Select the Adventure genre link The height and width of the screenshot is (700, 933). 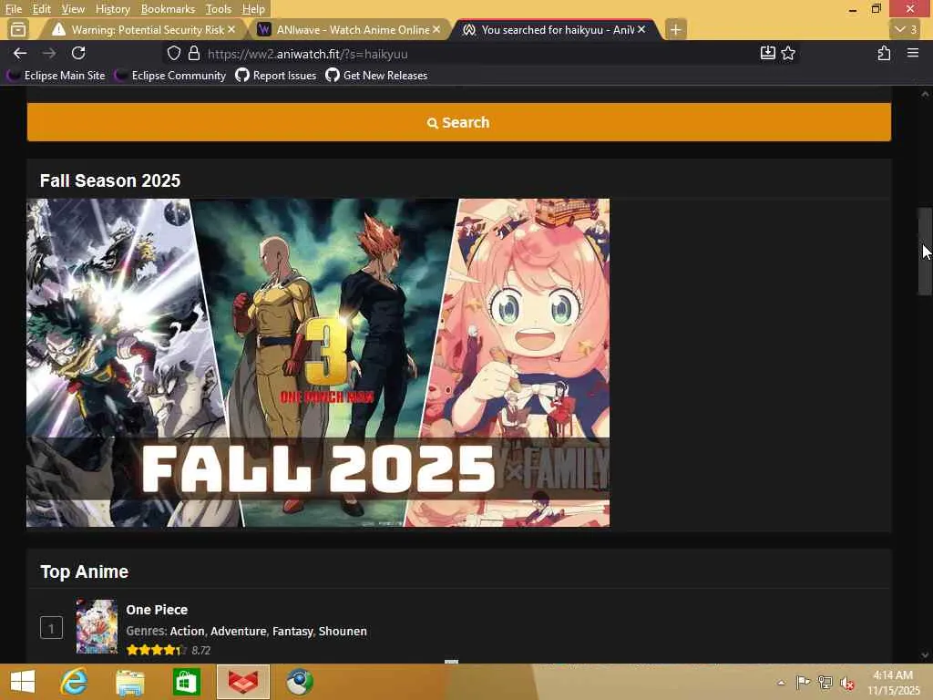pos(238,631)
